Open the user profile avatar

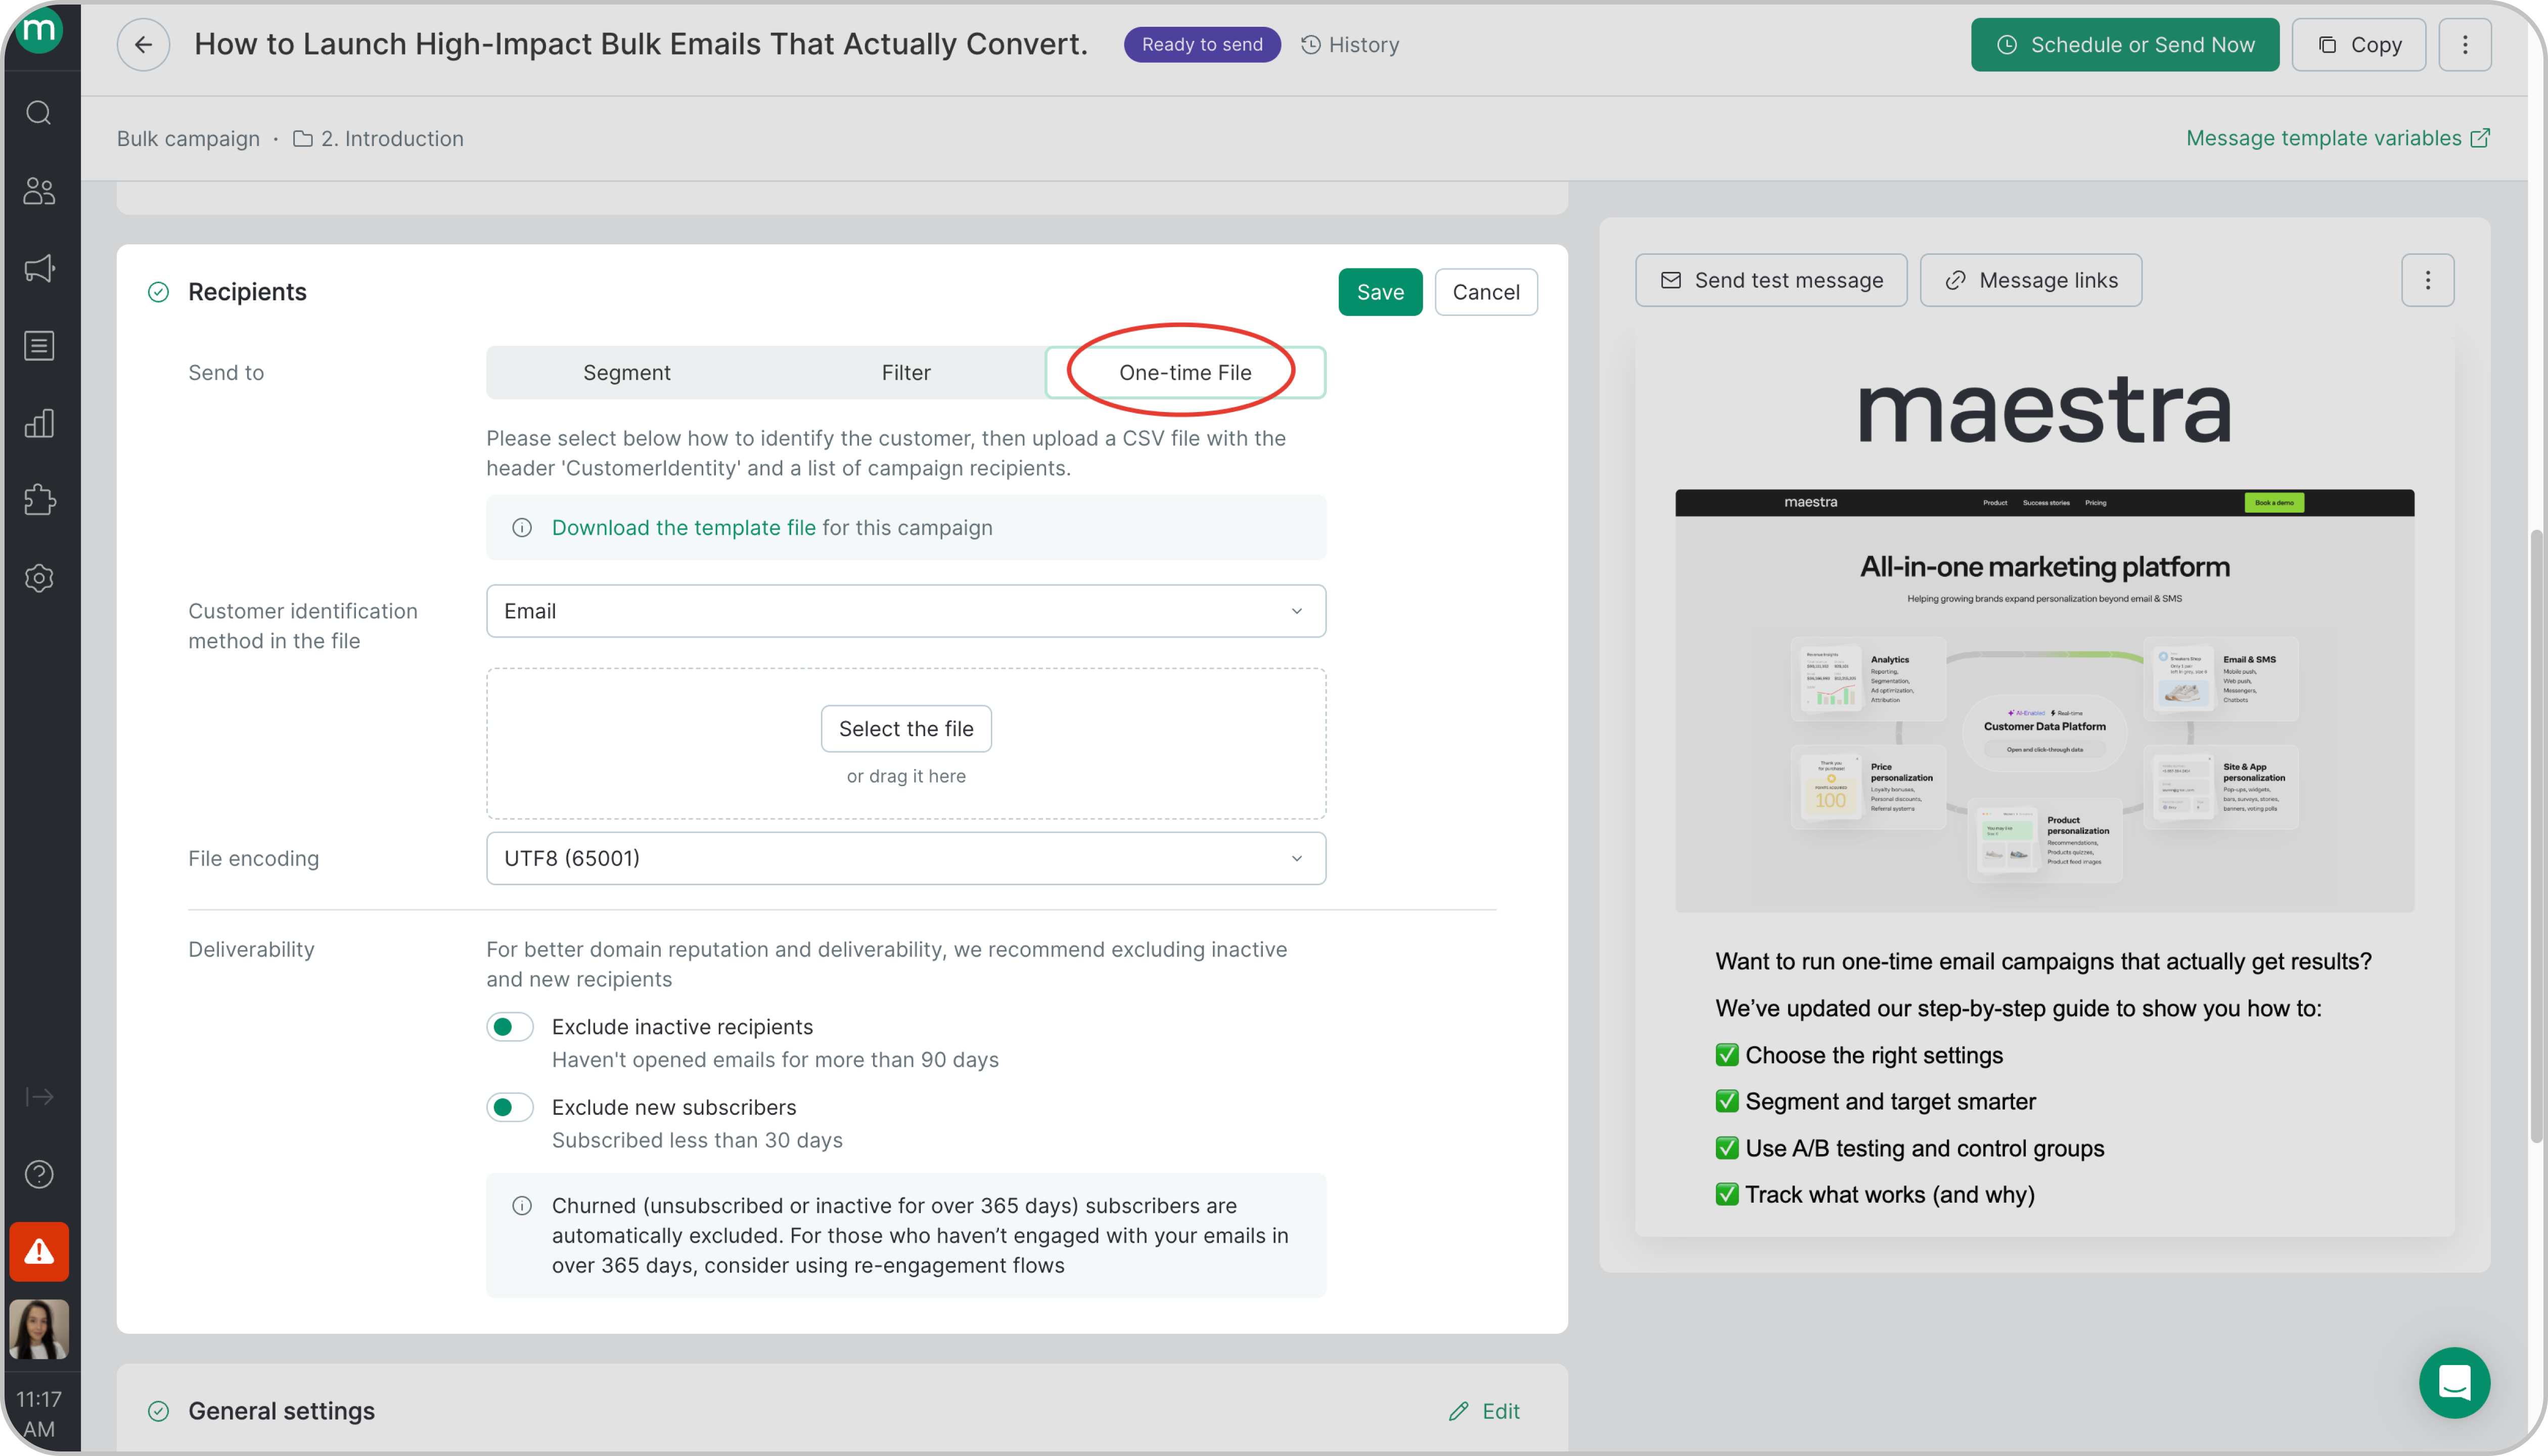(39, 1329)
